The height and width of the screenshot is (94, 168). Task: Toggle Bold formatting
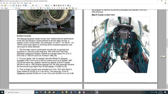point(41,8)
